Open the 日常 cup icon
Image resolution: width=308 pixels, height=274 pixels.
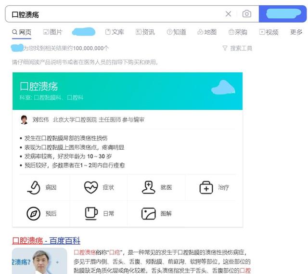click(91, 213)
